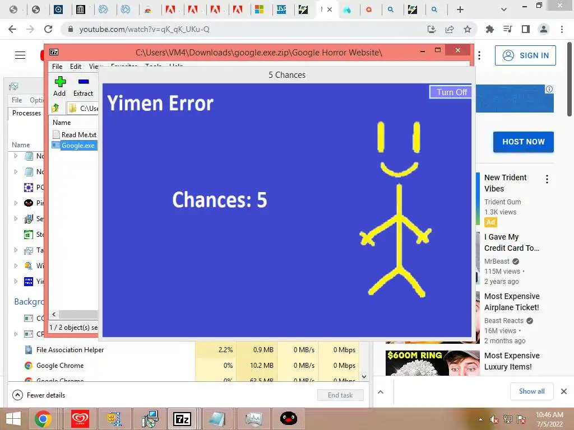Open the Edit menu in 7-Zip
574x430 pixels.
pyautogui.click(x=76, y=66)
